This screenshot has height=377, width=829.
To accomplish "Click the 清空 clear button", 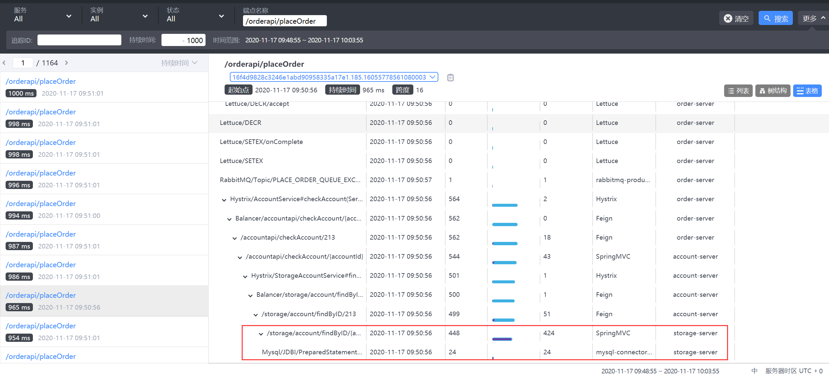I will tap(736, 18).
